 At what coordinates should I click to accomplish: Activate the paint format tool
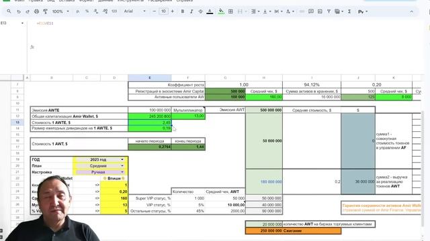pos(46,11)
